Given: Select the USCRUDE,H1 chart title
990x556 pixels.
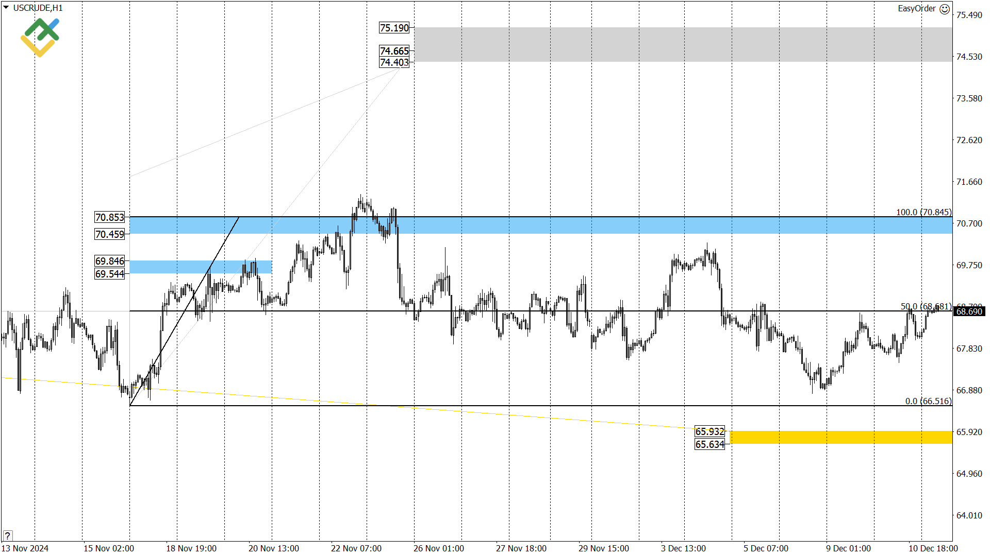Looking at the screenshot, I should (x=38, y=8).
